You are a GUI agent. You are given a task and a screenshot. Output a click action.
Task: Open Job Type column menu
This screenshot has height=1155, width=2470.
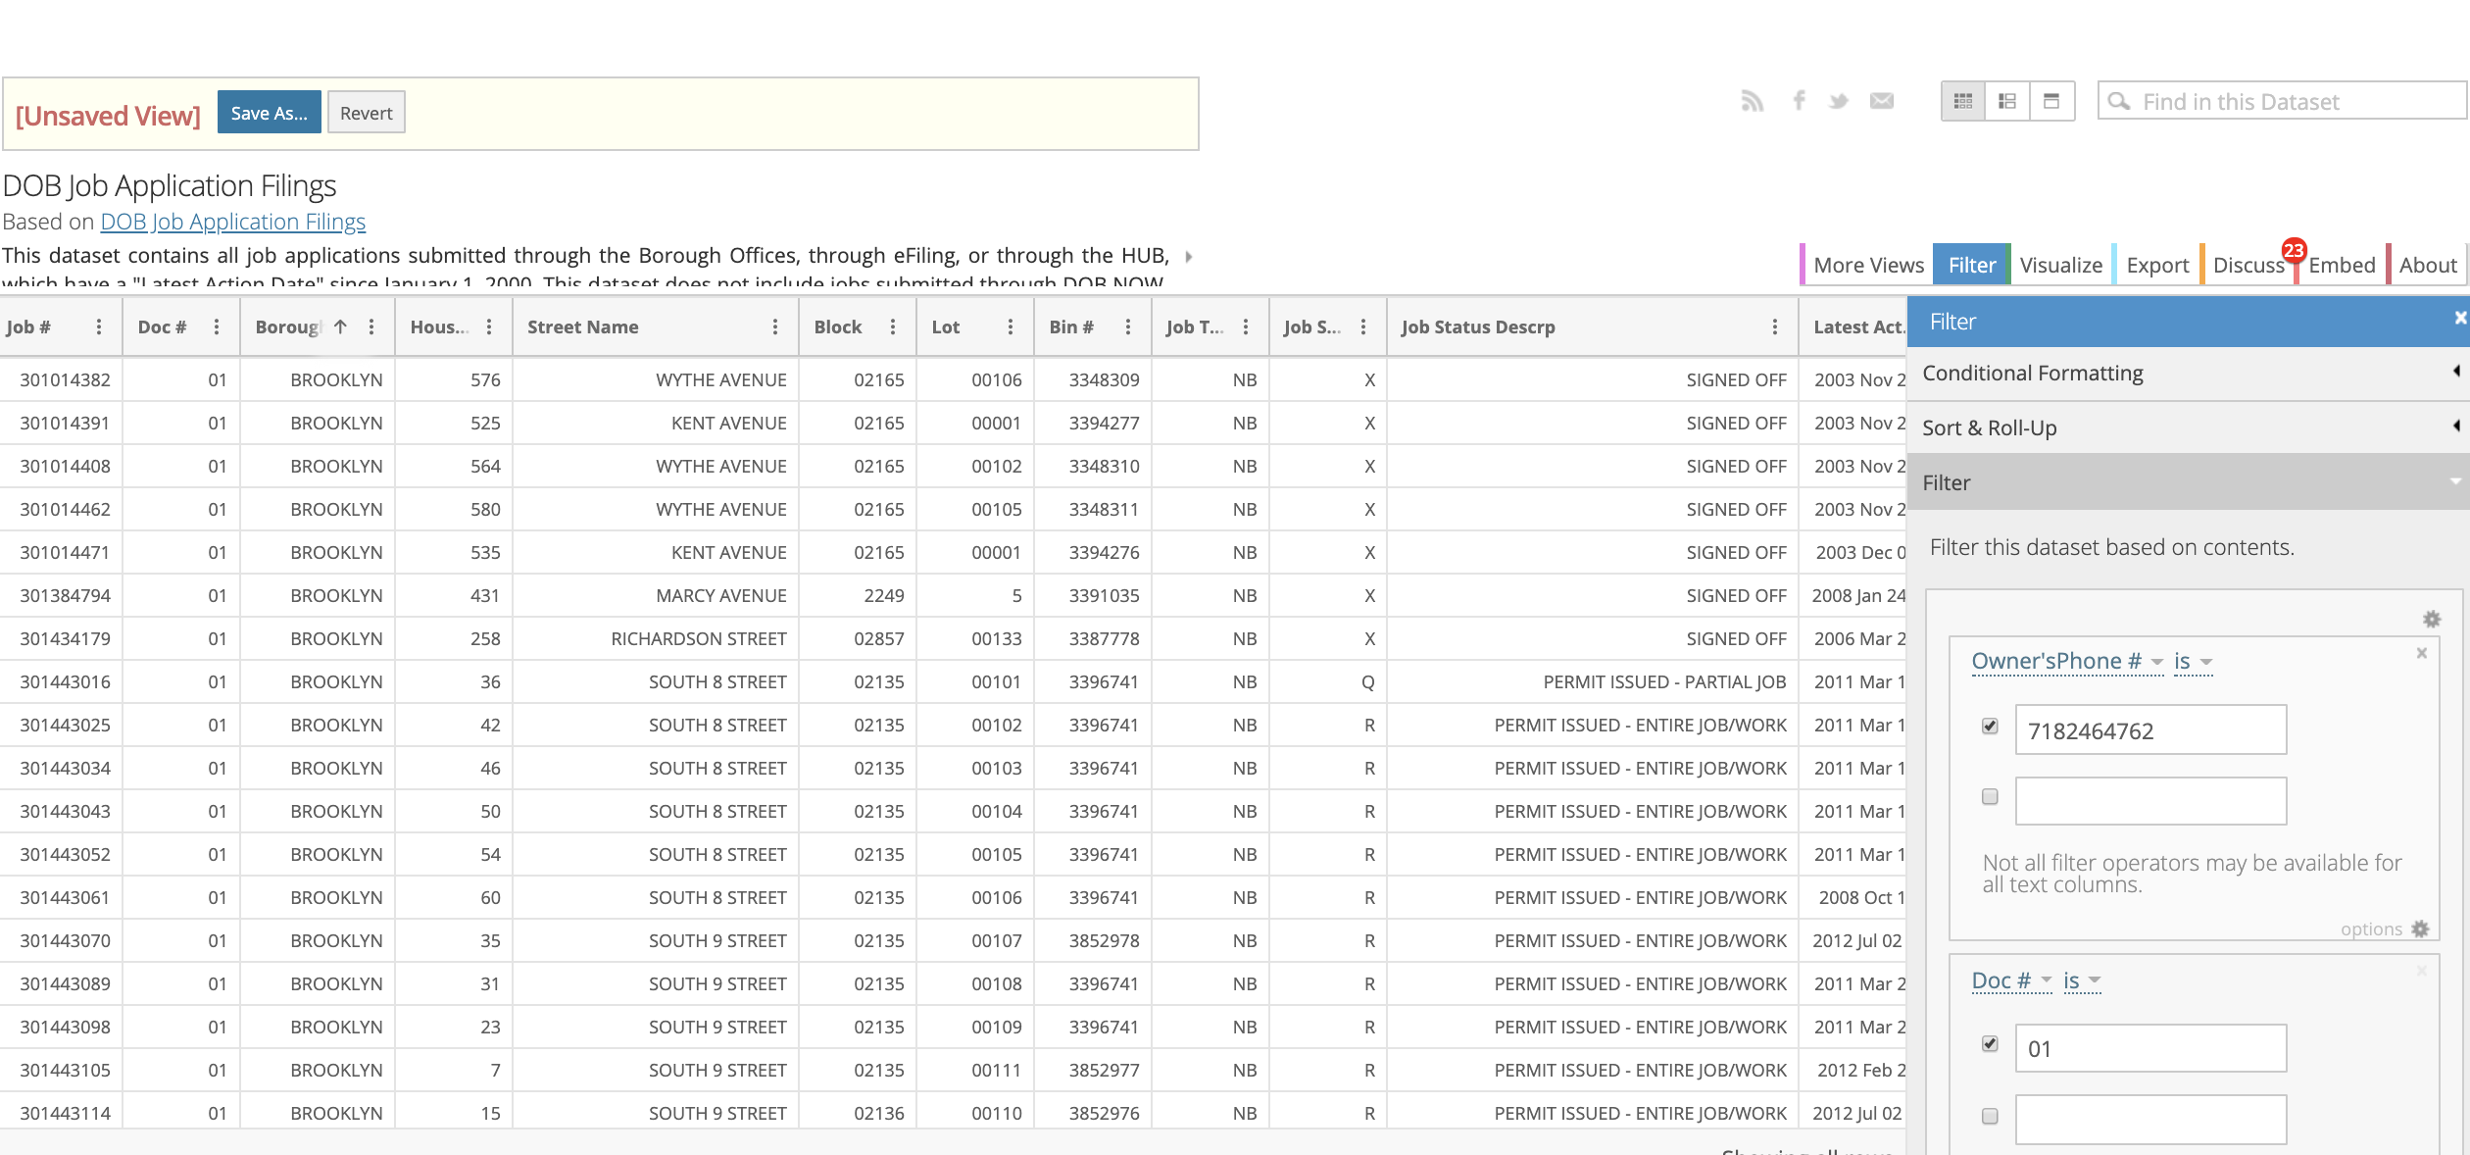click(1246, 326)
